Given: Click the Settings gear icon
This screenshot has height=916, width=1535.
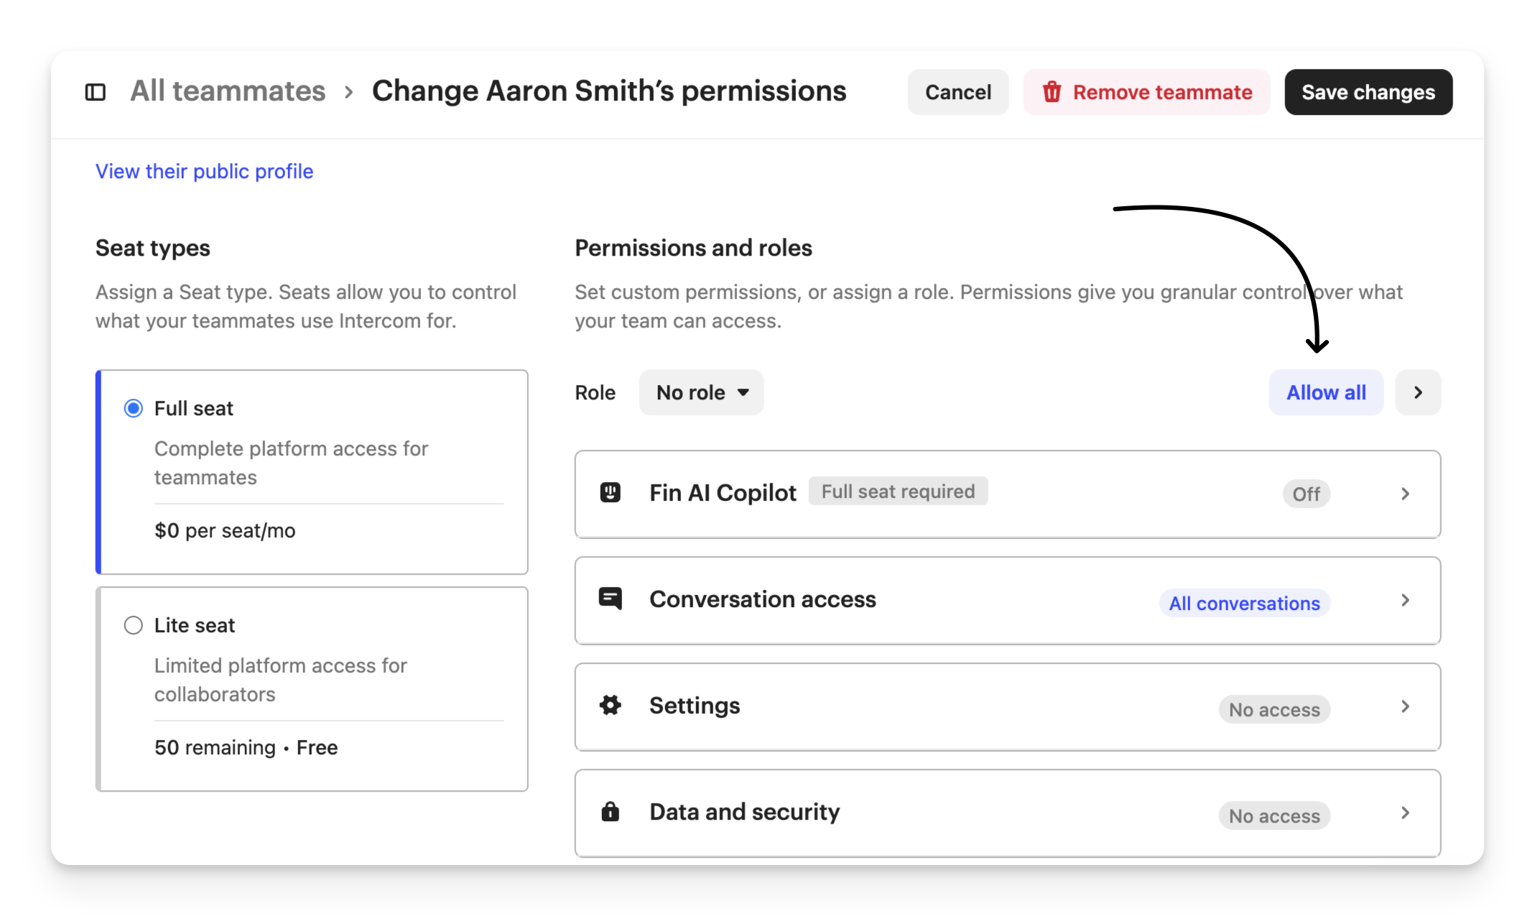Looking at the screenshot, I should pos(610,705).
